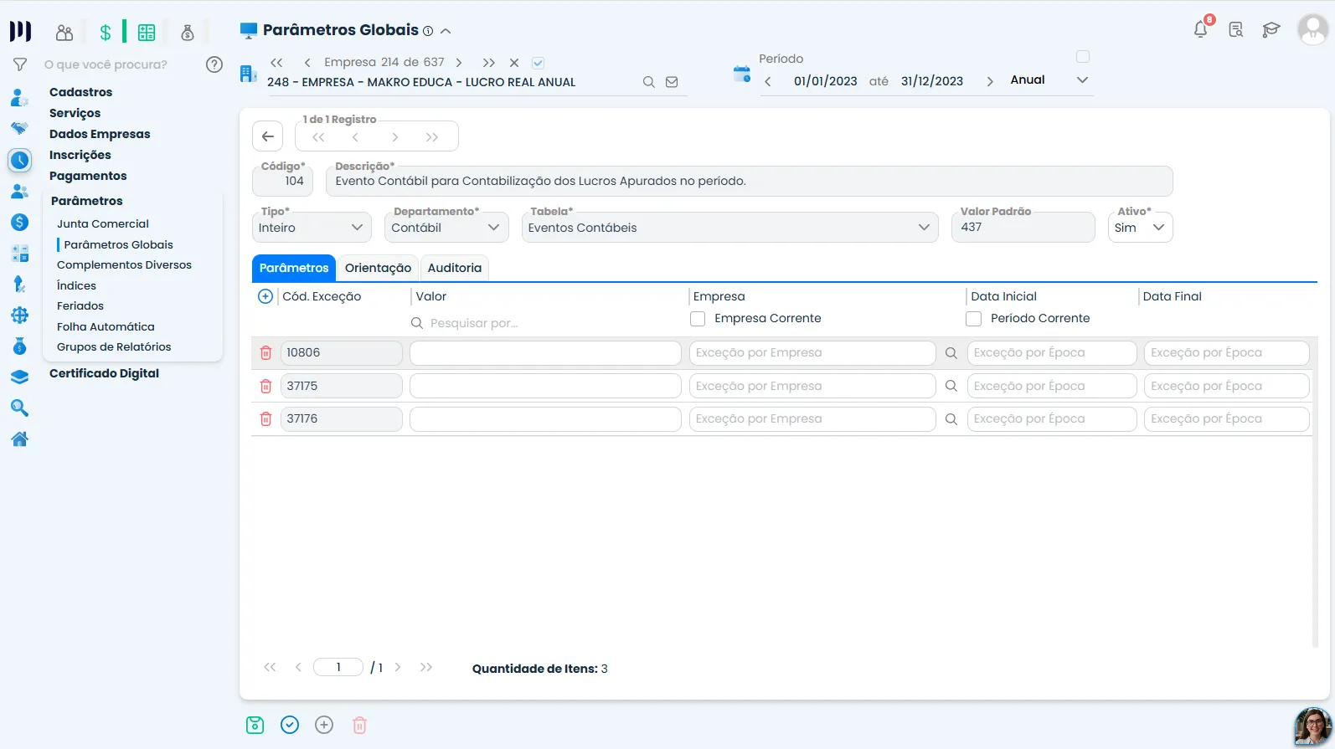This screenshot has height=749, width=1335.
Task: Switch to the Auditoria tab
Action: coord(455,268)
